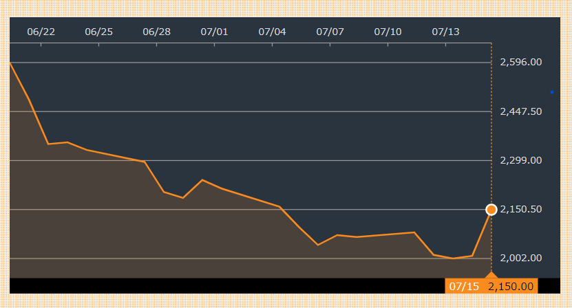The image size is (572, 308).
Task: Click the small blue dot at right edge
Action: pos(552,92)
